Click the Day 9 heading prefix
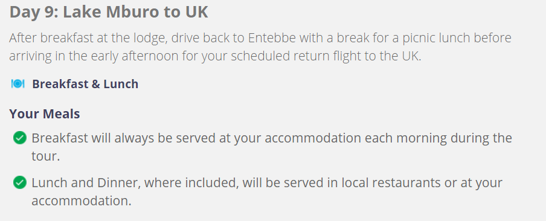The width and height of the screenshot is (546, 221). (x=34, y=12)
